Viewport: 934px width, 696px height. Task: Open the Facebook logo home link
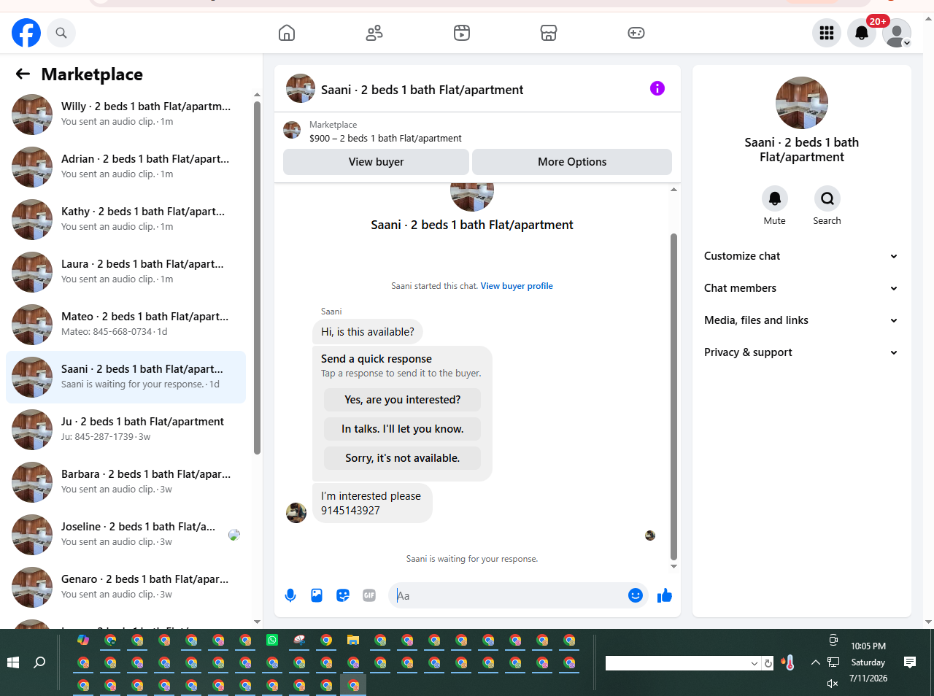pyautogui.click(x=26, y=33)
